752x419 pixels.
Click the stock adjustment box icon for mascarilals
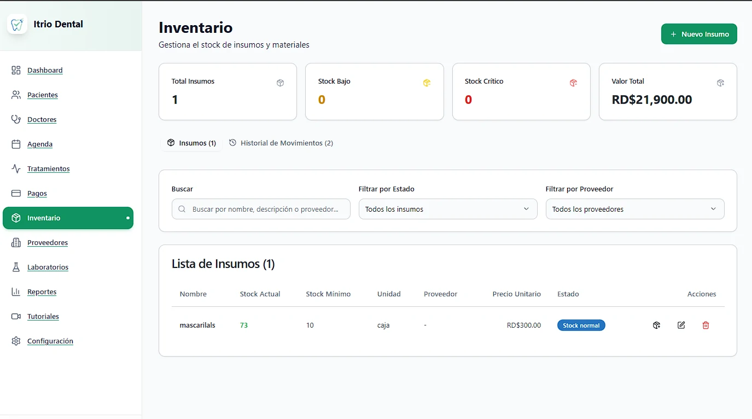point(656,325)
